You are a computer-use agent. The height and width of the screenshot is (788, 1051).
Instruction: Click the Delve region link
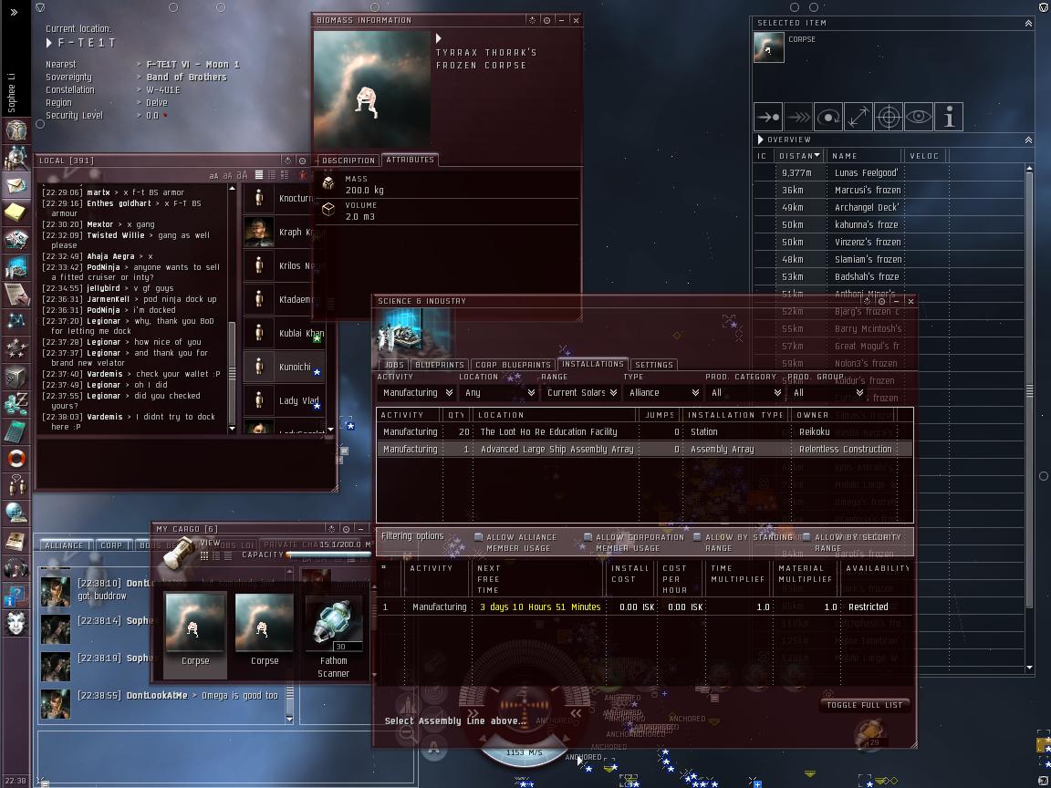coord(157,102)
